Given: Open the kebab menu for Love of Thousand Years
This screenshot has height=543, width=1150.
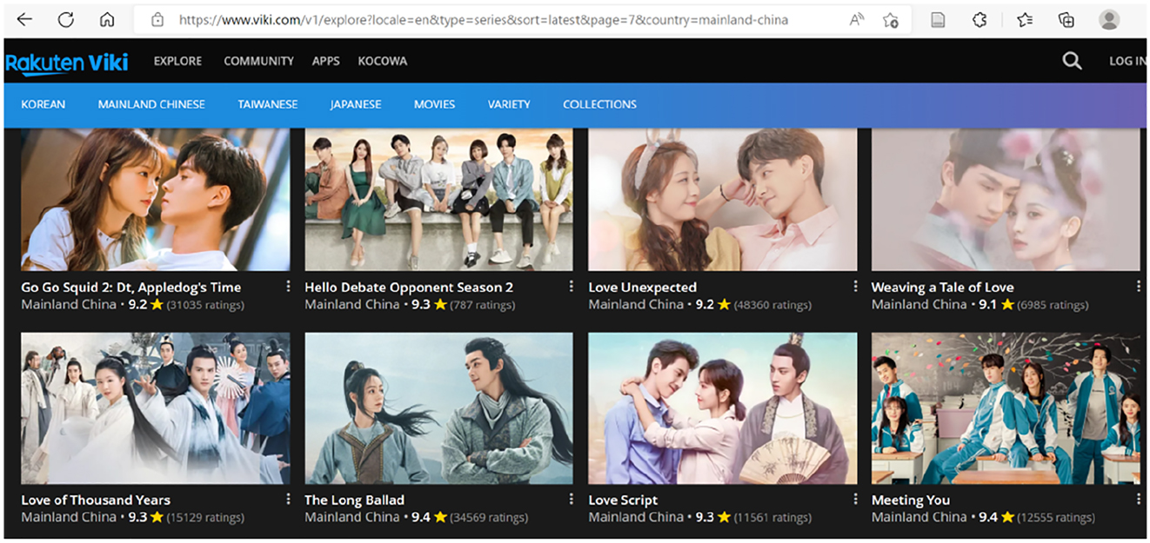Looking at the screenshot, I should 288,499.
